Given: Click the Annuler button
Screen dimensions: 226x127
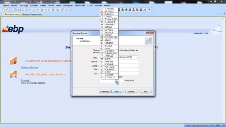Looking at the screenshot, I should pyautogui.click(x=131, y=92).
